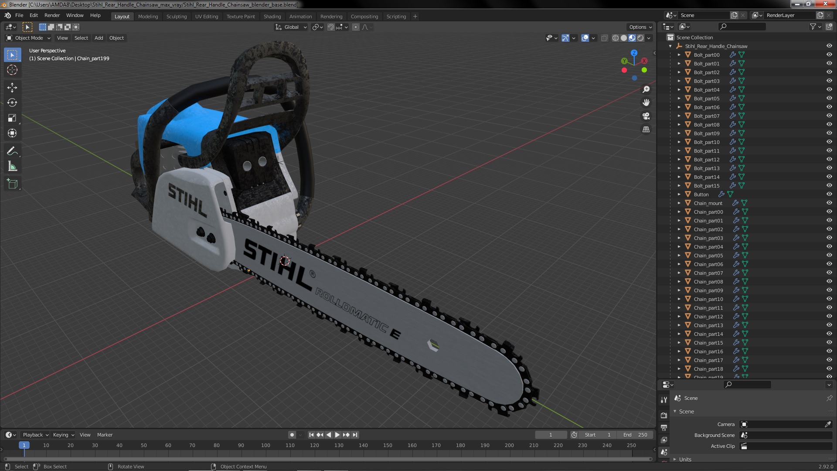This screenshot has width=837, height=471.
Task: Switch to Modeling workspace tab
Action: click(x=148, y=17)
